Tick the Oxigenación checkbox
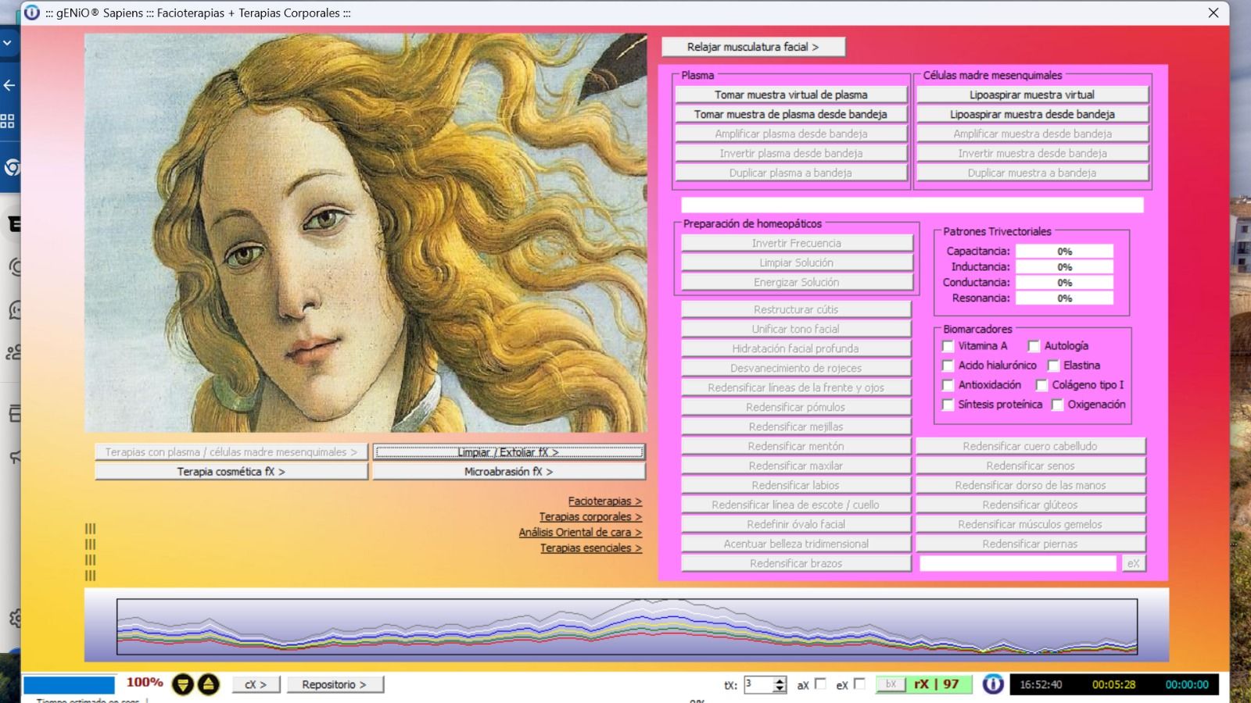The width and height of the screenshot is (1251, 703). click(x=1057, y=405)
